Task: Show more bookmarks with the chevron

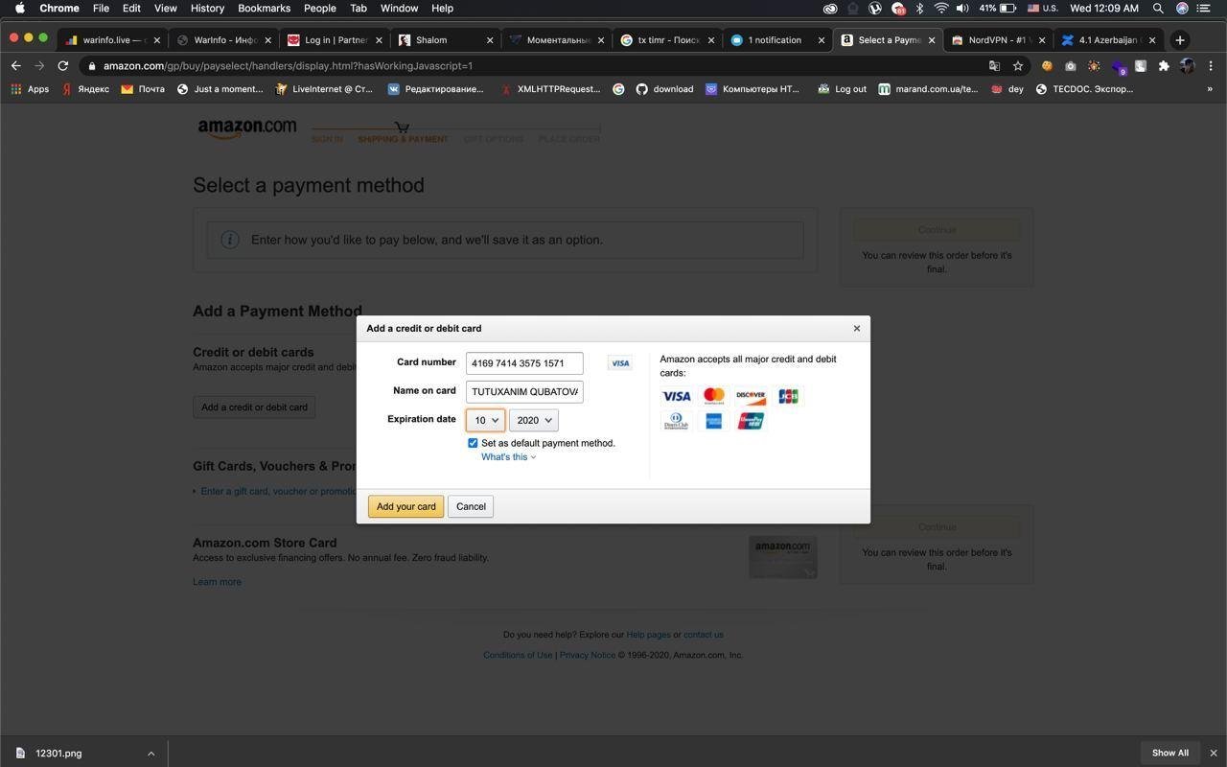Action: pyautogui.click(x=1210, y=89)
